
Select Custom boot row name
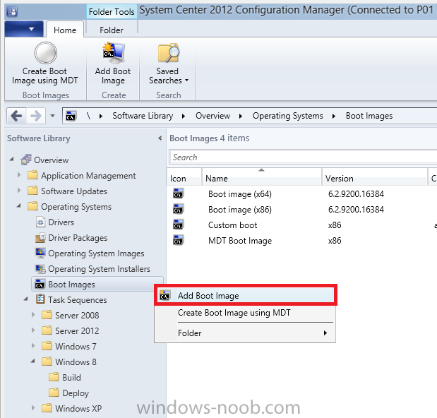(233, 225)
